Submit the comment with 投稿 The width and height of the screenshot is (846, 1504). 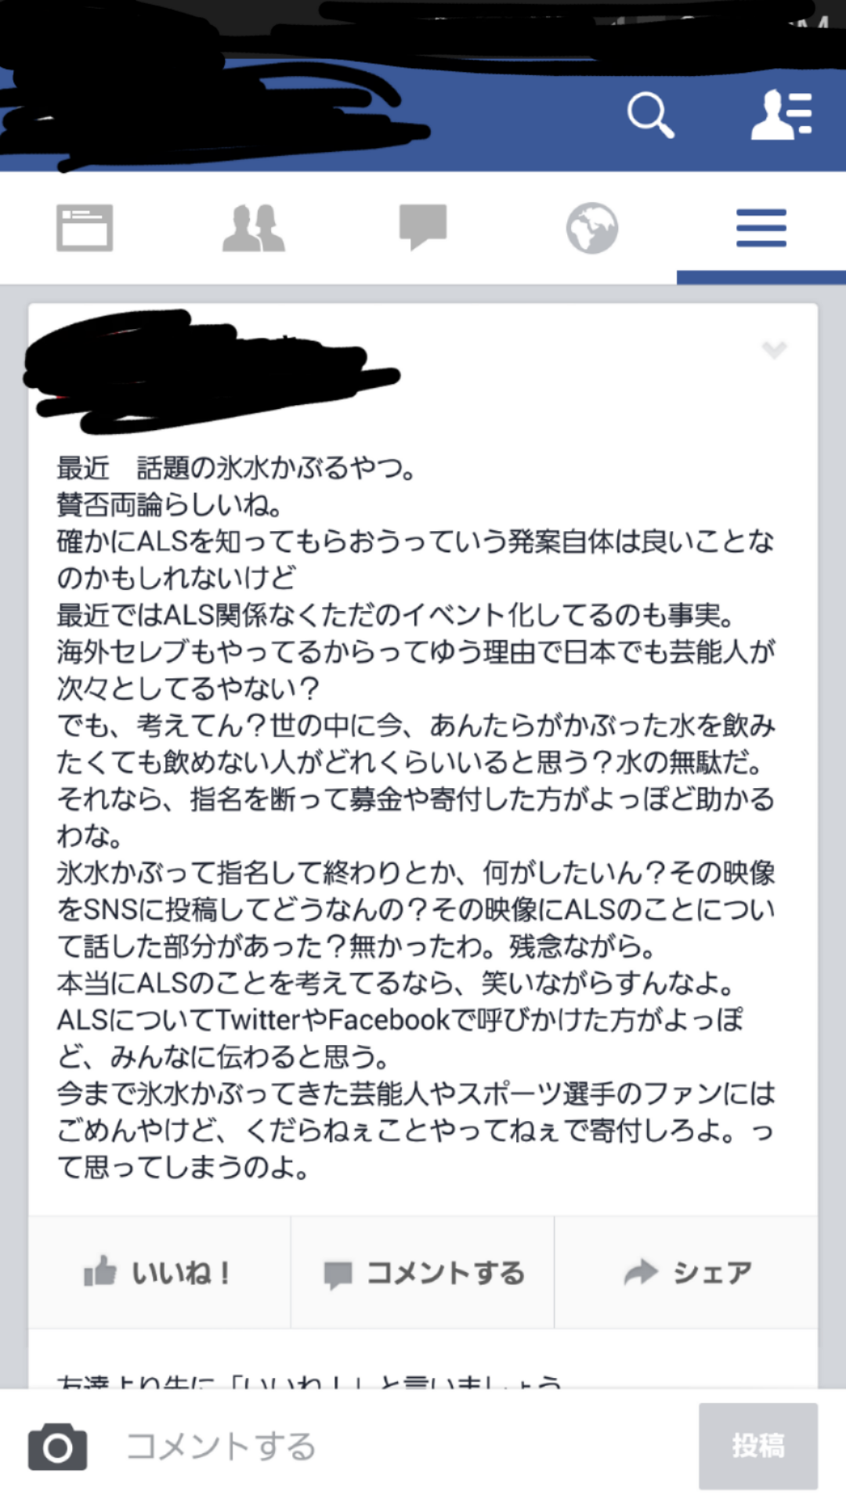[x=758, y=1446]
